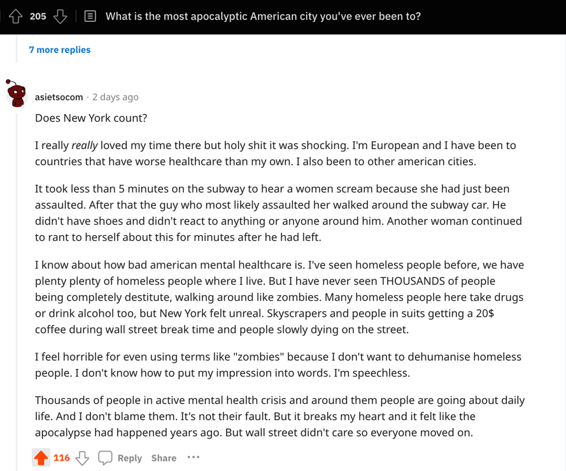Expand the 7 more replies
The height and width of the screenshot is (471, 566).
(60, 50)
